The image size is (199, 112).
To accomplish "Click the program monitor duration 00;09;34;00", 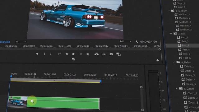I will pos(149,41).
